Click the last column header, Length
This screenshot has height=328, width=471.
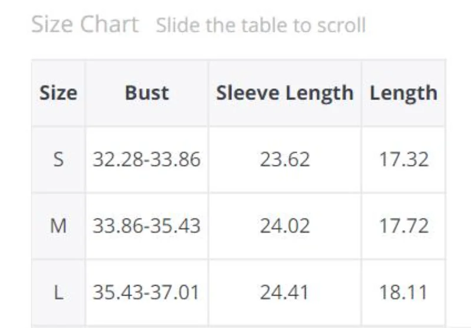pyautogui.click(x=403, y=93)
